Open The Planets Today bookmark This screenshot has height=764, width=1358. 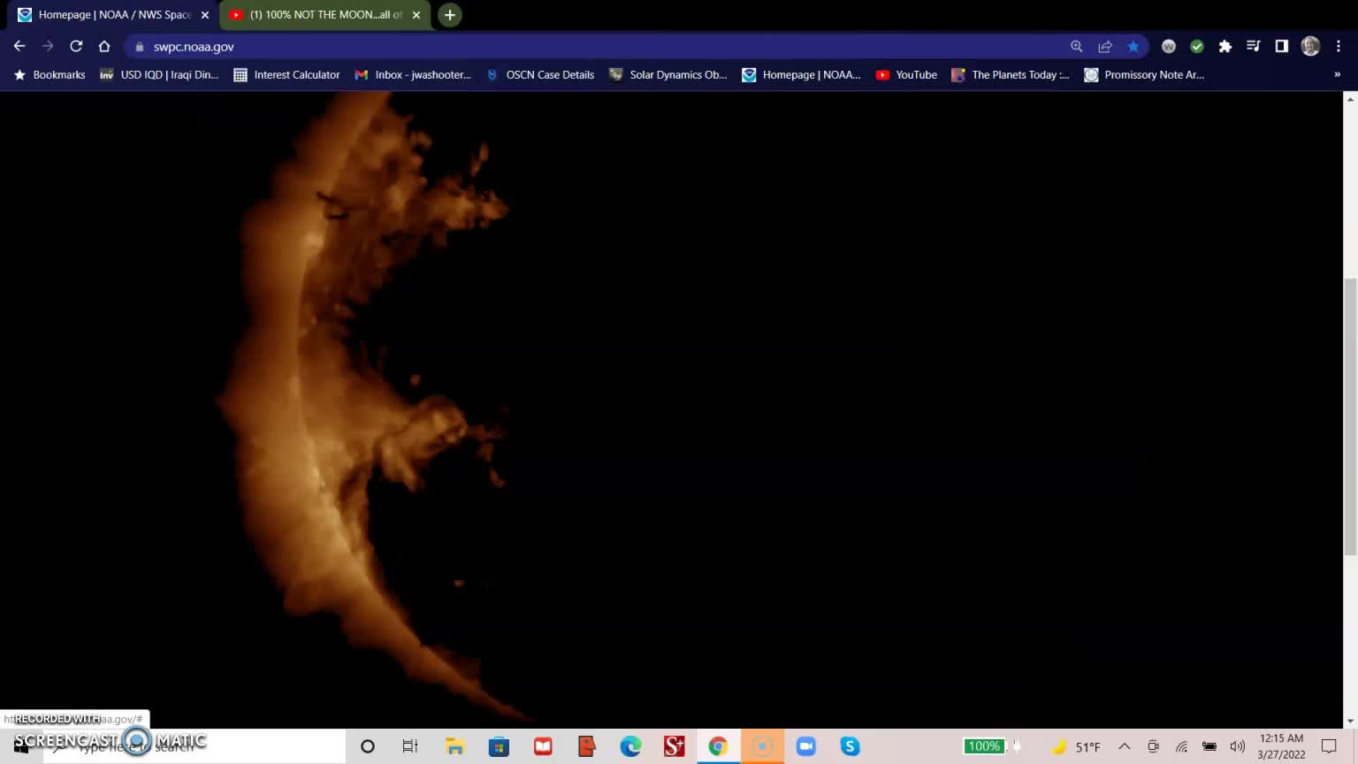1011,75
